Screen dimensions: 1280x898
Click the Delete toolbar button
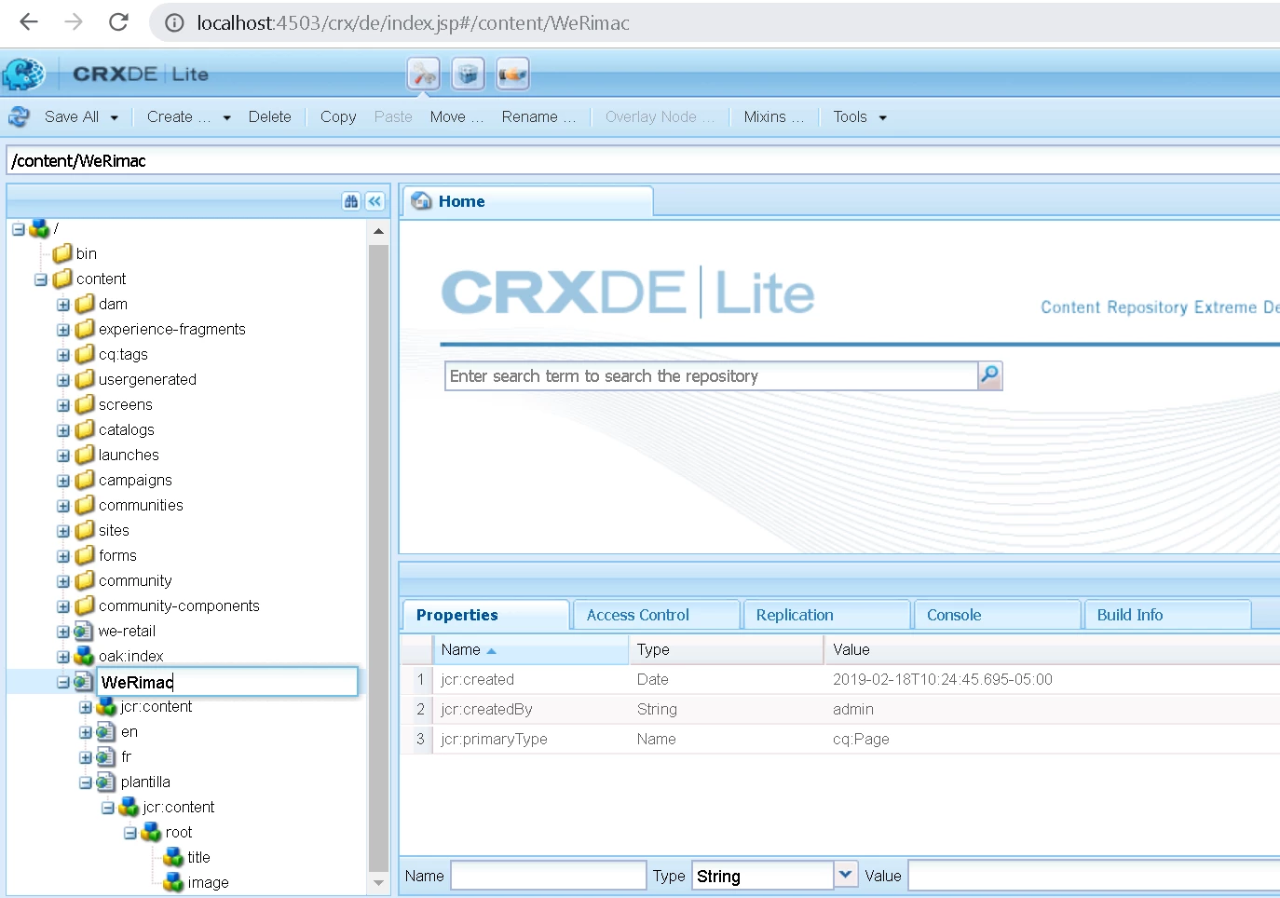coord(269,116)
